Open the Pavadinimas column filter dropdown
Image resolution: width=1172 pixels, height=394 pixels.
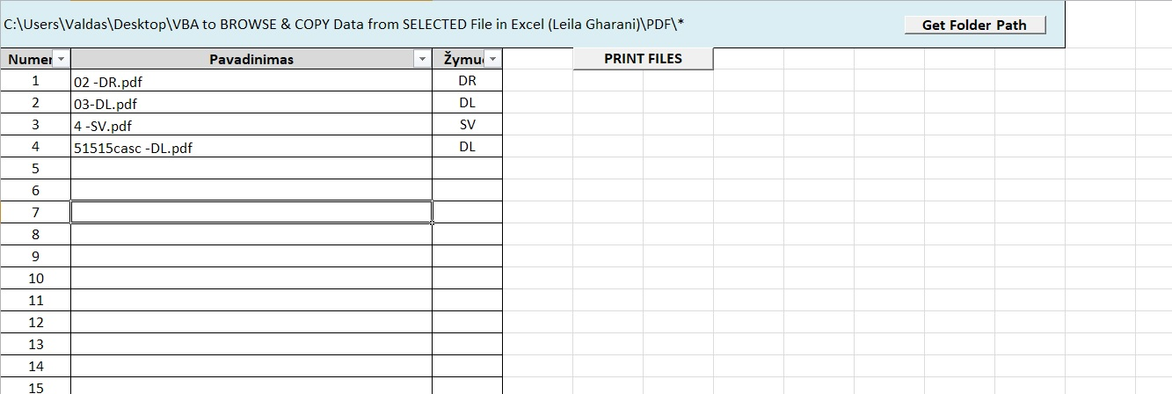(x=422, y=59)
